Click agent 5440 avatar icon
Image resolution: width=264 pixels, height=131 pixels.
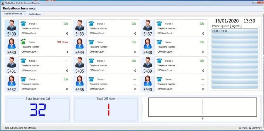point(148,81)
